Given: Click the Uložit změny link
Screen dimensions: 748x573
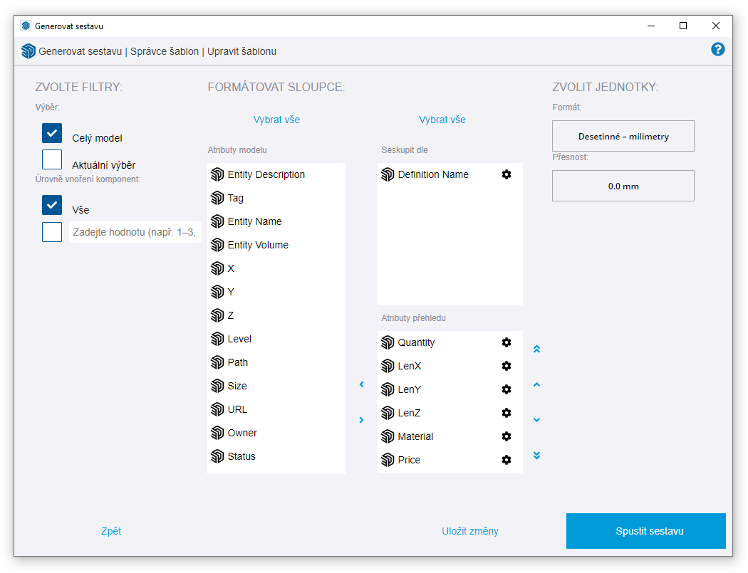Looking at the screenshot, I should pyautogui.click(x=469, y=531).
